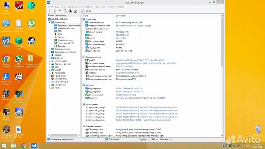Open the Gigabyte GA-MA770T-UD3 motherboard link
This screenshot has height=149, width=265.
point(147,63)
